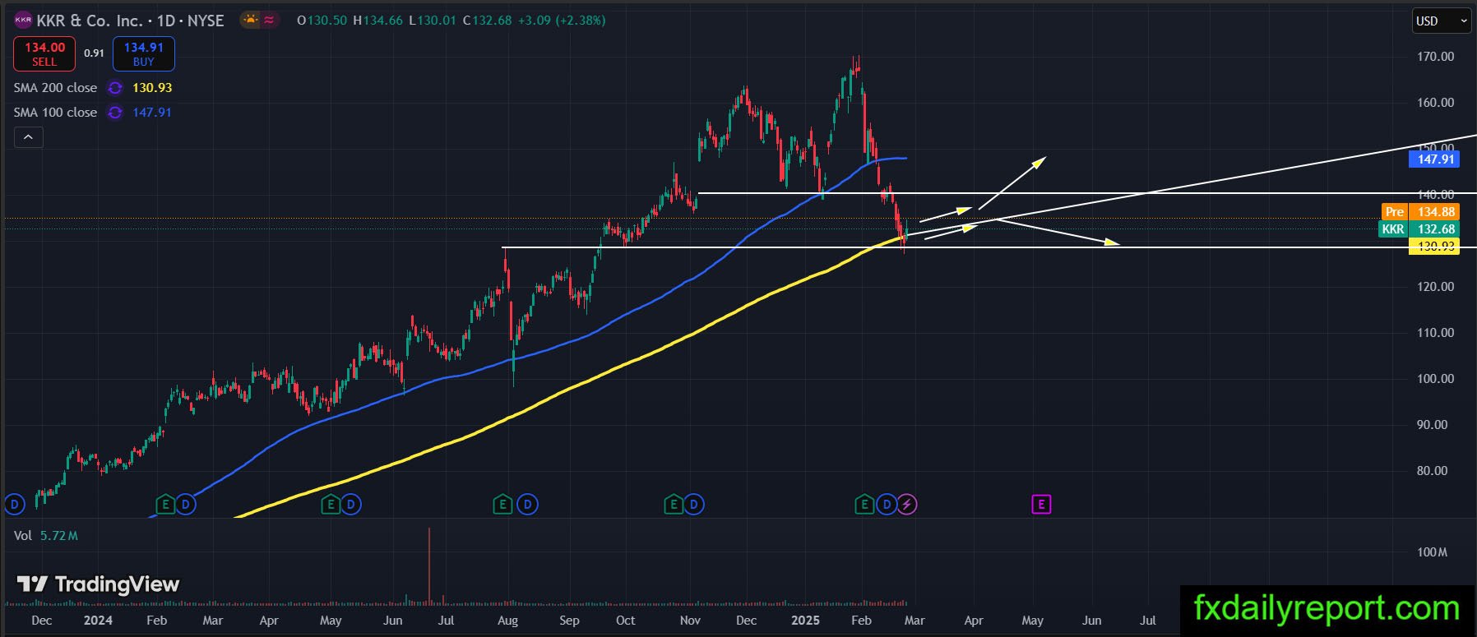Screen dimensions: 1477x637
Task: Open the TradingView logo link
Action: [x=99, y=584]
